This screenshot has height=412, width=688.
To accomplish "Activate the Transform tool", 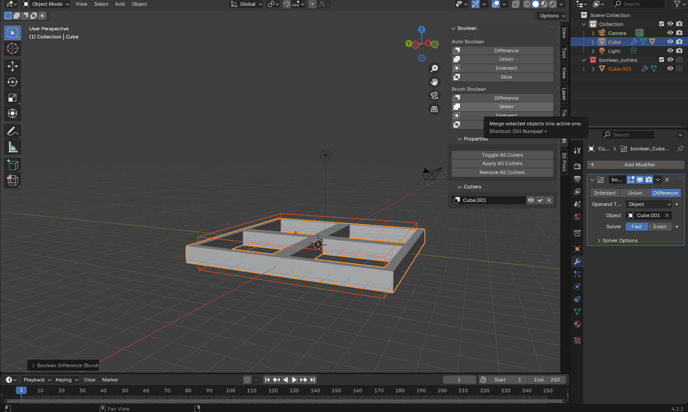I will point(13,113).
